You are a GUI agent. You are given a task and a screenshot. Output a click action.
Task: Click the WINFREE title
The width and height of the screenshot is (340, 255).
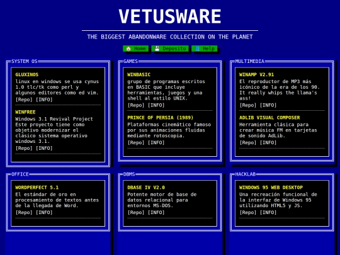[25, 112]
